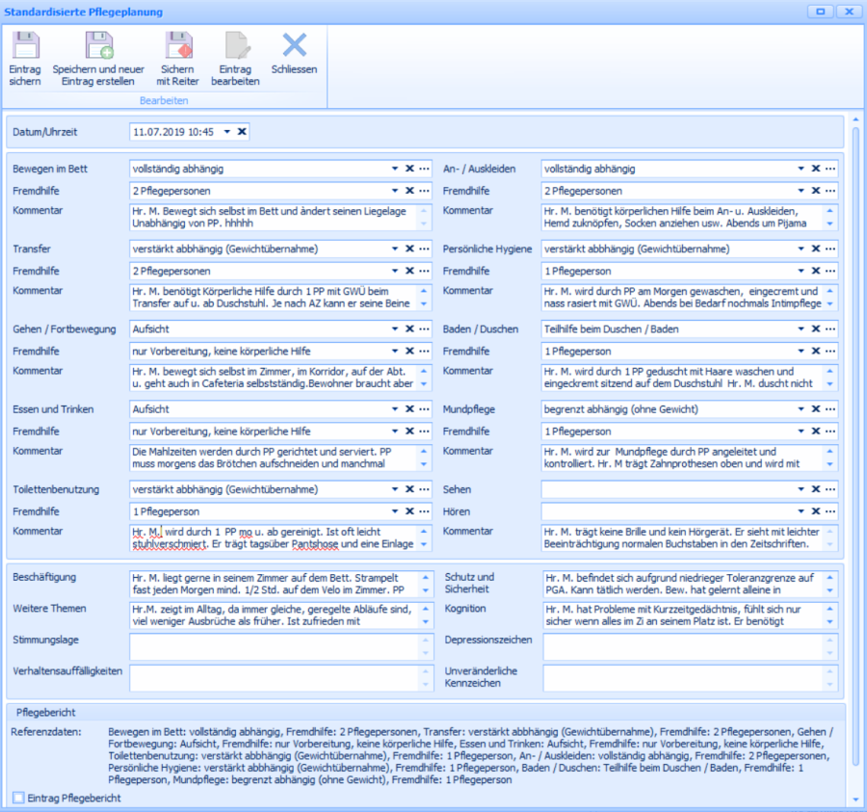Open the Datum/Uhrzeit date picker dropdown
The width and height of the screenshot is (867, 812).
point(227,132)
